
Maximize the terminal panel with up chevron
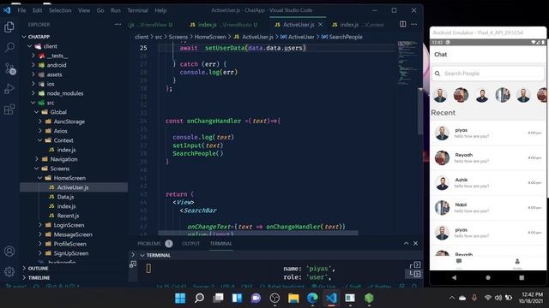[x=406, y=243]
